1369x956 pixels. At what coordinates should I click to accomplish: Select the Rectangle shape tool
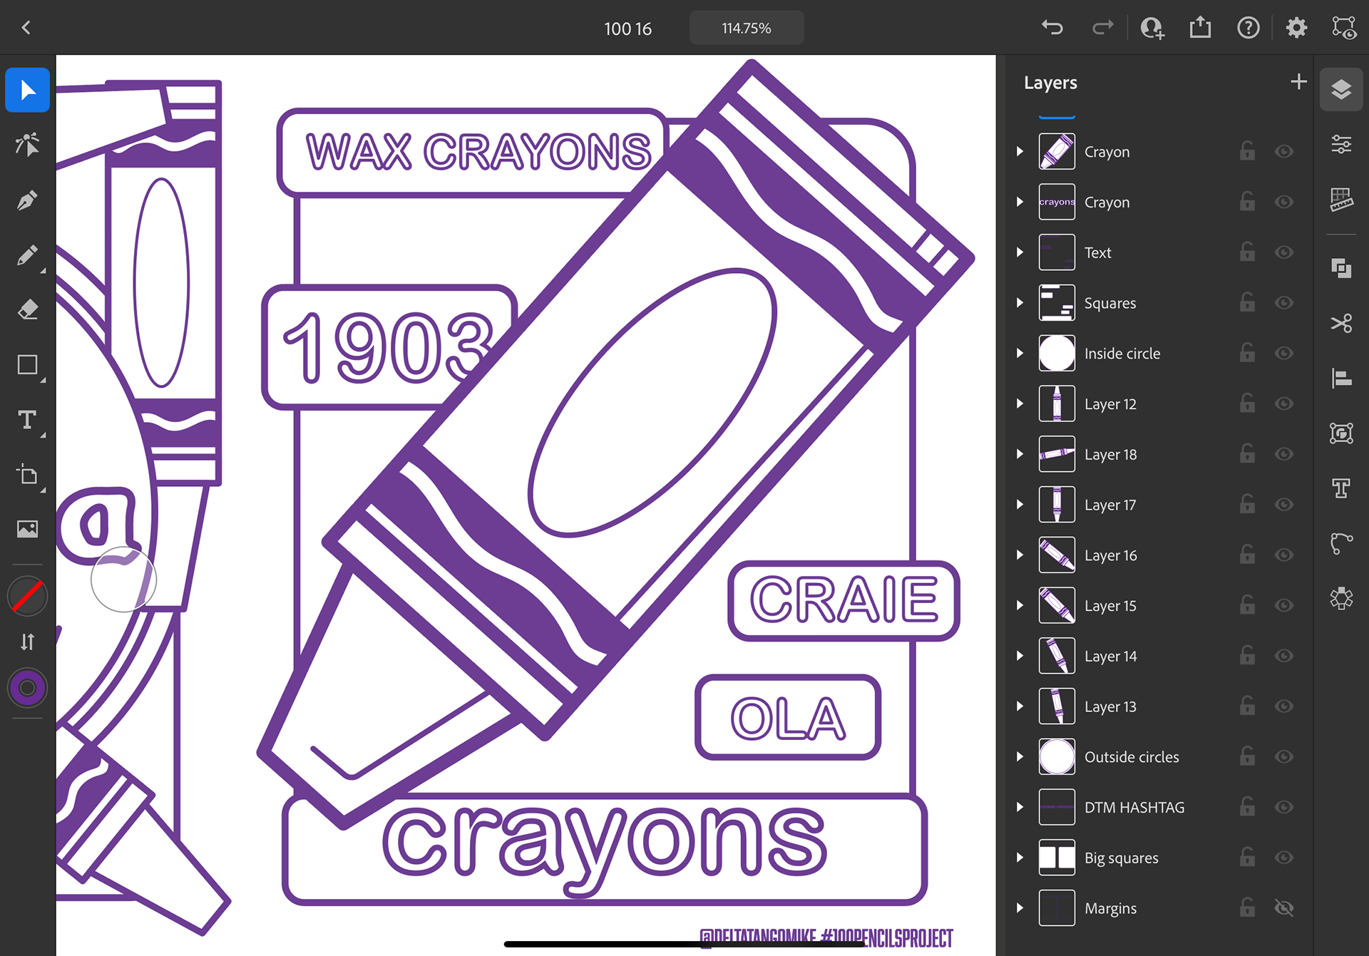pyautogui.click(x=27, y=365)
